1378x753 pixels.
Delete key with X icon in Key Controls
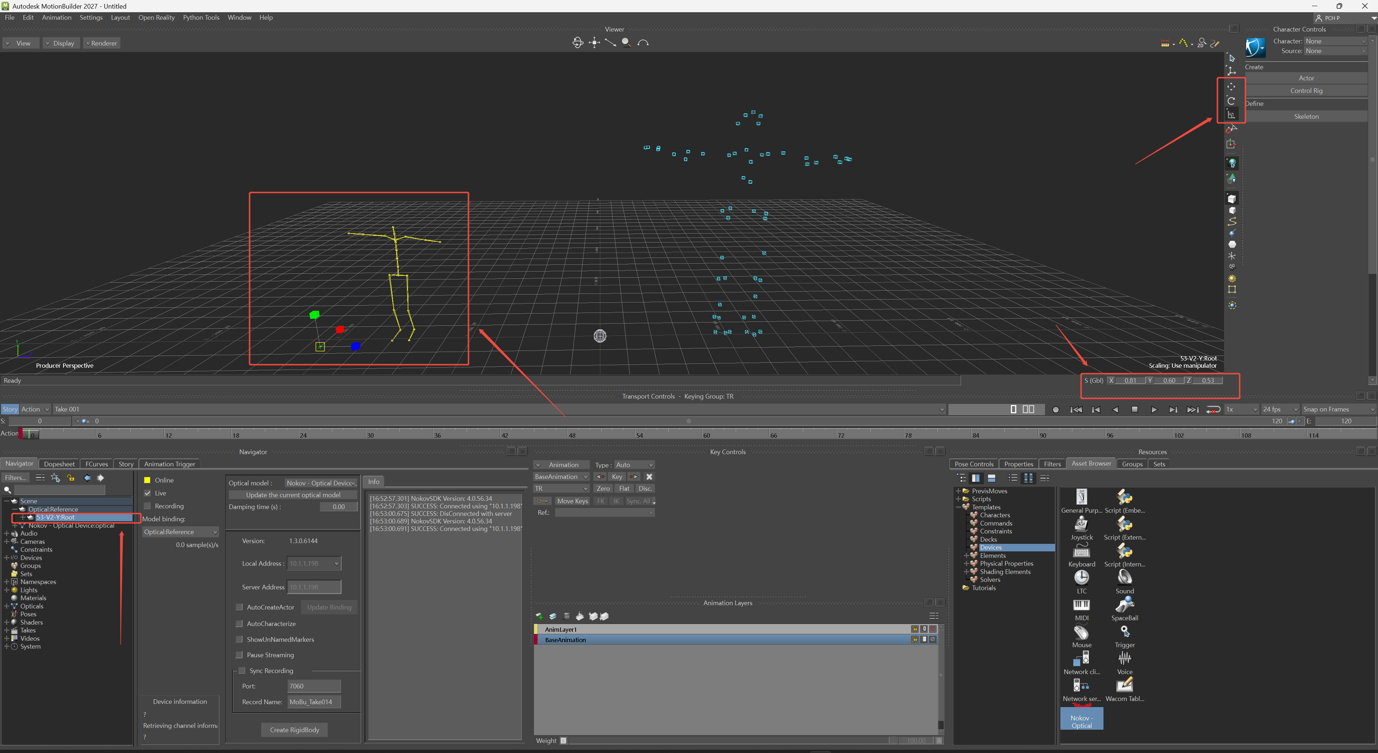click(649, 477)
